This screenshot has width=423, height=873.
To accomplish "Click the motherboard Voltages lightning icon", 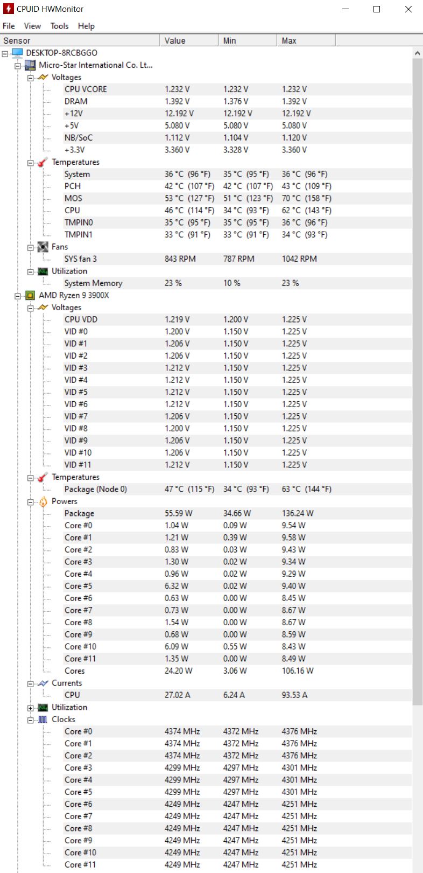I will [x=43, y=77].
